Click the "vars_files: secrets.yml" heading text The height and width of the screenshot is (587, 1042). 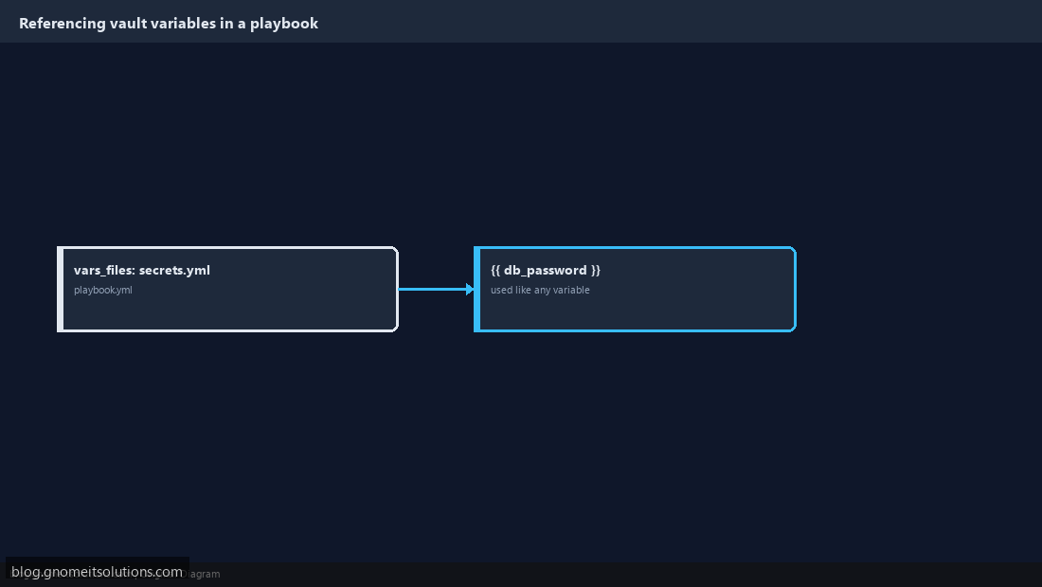pos(141,270)
